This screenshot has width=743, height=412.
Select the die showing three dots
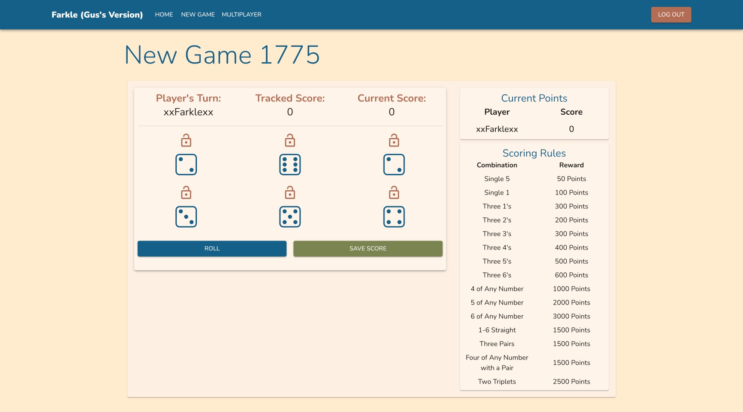click(x=186, y=217)
